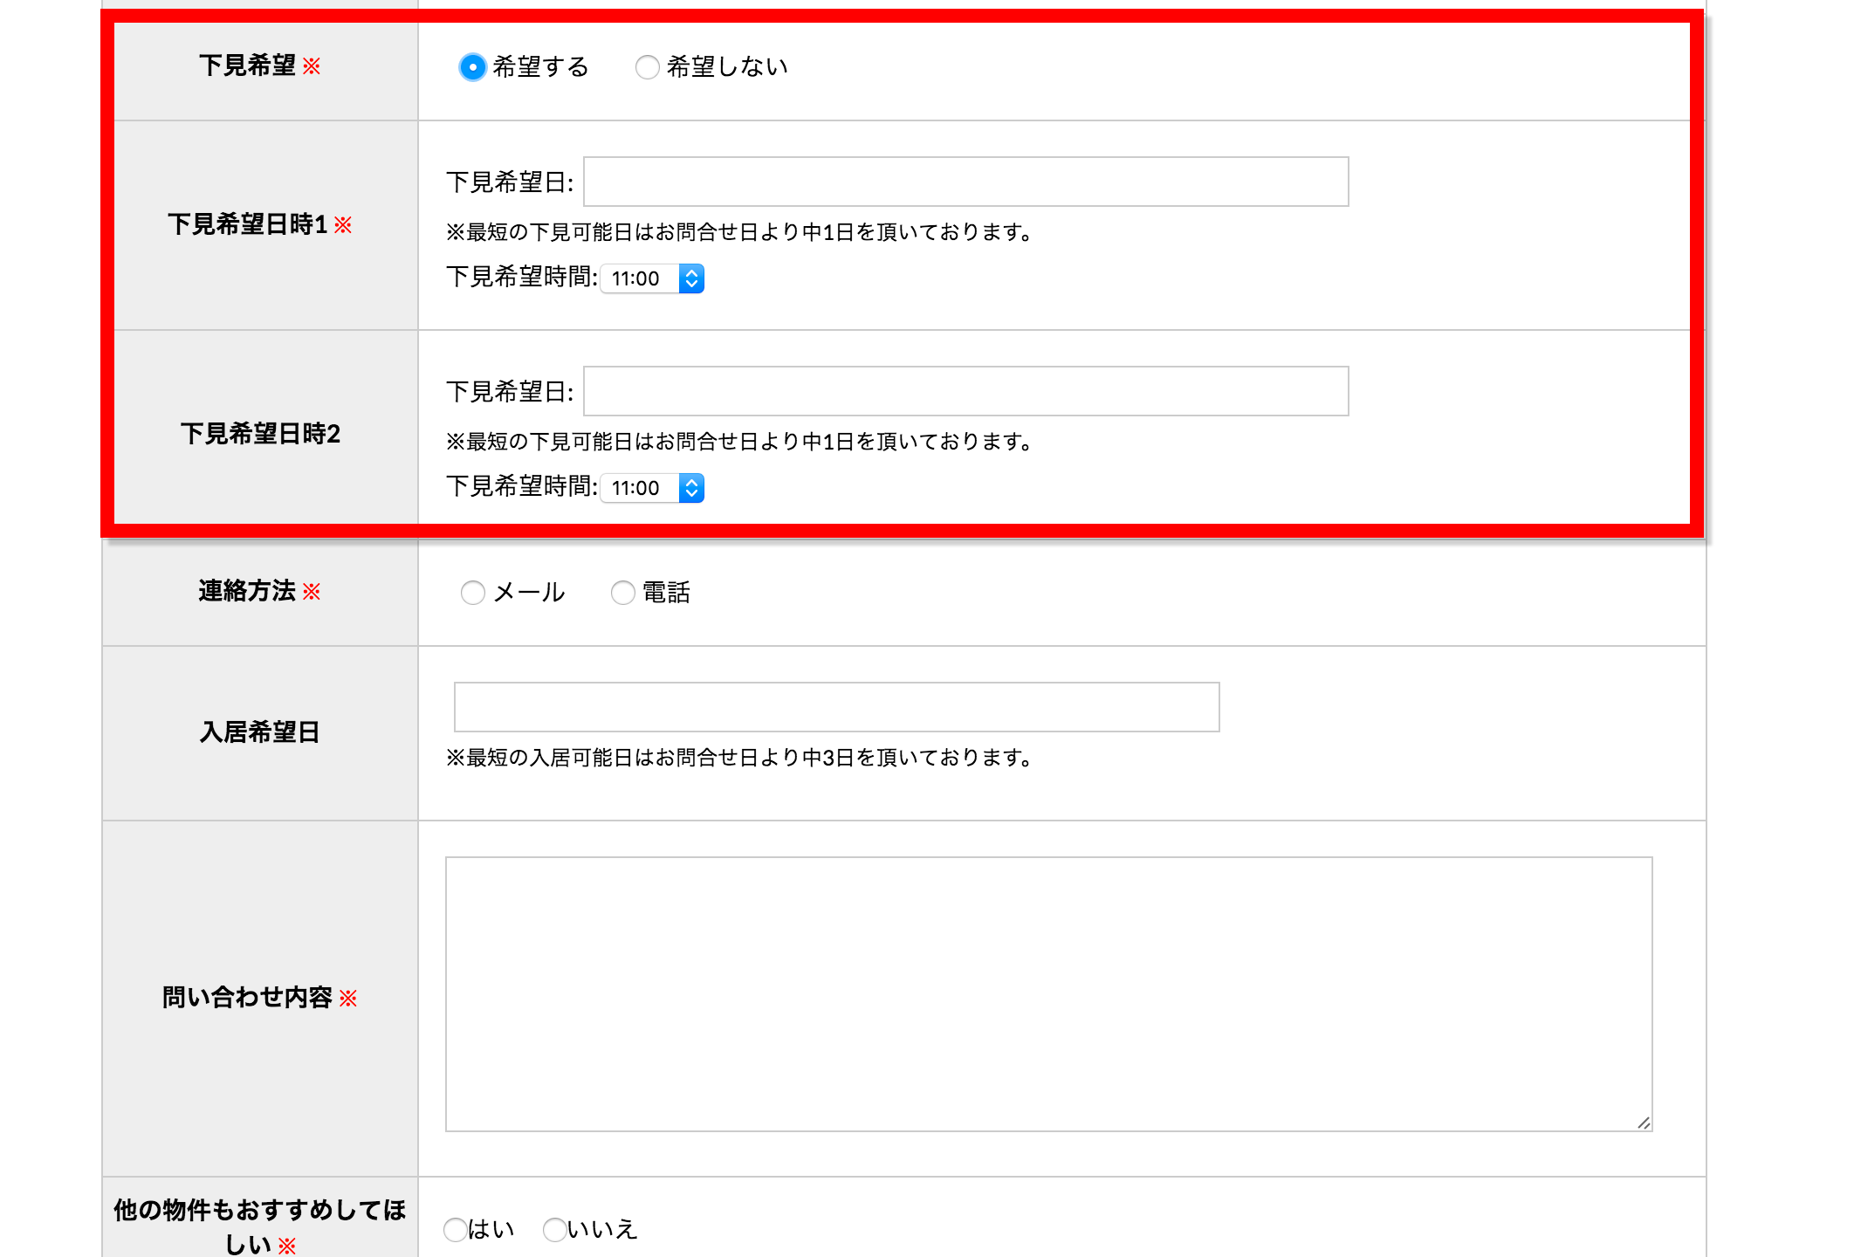Click the 下見希望日 field in 下見希望日時2

[965, 391]
